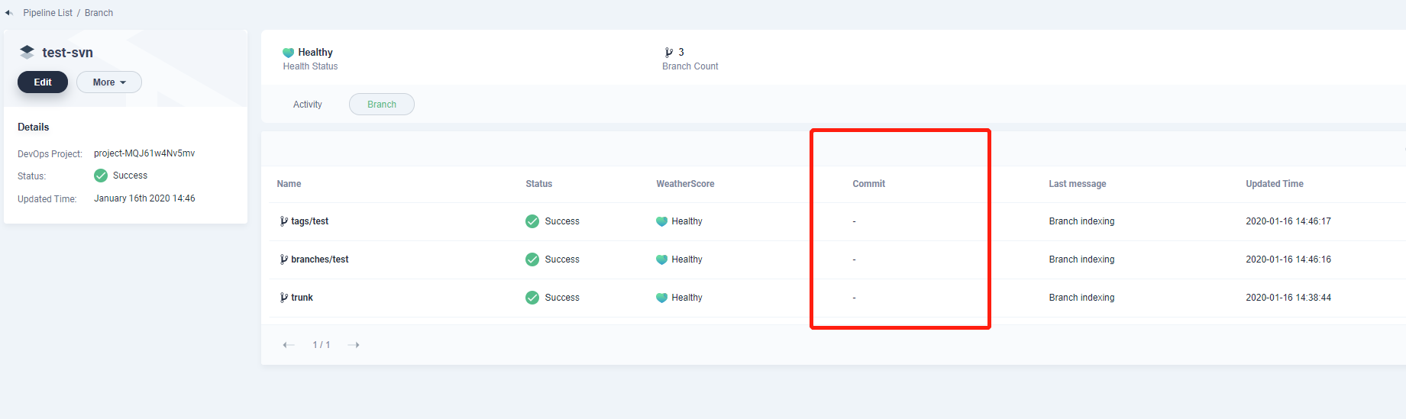Go to previous page with left arrow

[289, 345]
